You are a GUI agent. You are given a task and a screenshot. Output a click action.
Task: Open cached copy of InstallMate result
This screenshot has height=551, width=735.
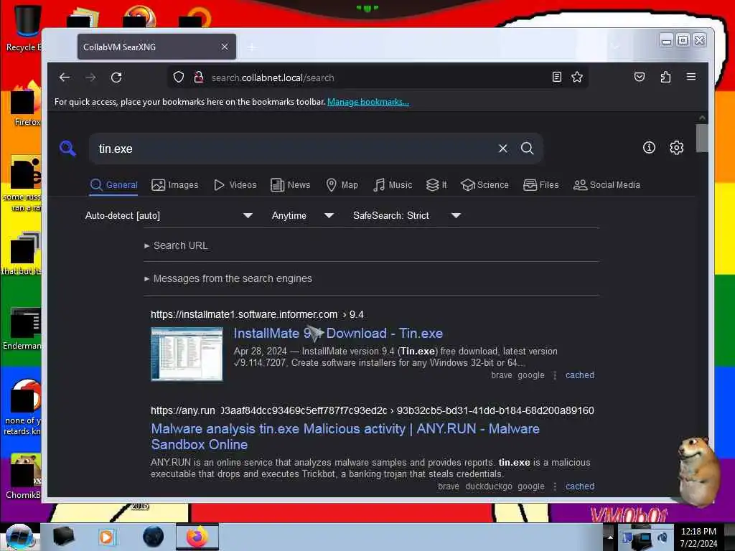coord(580,375)
